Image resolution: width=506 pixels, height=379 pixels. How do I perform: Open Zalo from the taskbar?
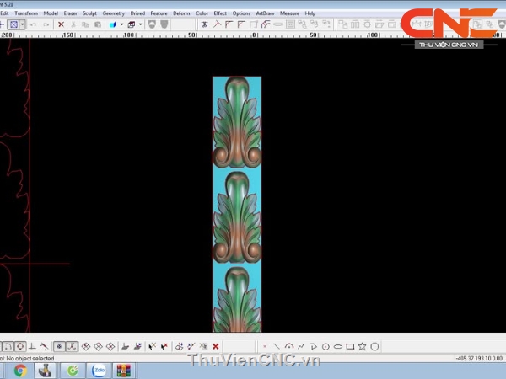tap(99, 369)
